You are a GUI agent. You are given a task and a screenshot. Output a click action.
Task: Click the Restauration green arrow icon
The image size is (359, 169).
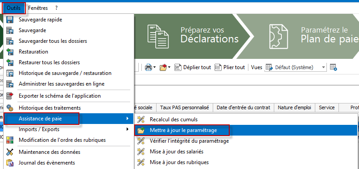(x=10, y=52)
